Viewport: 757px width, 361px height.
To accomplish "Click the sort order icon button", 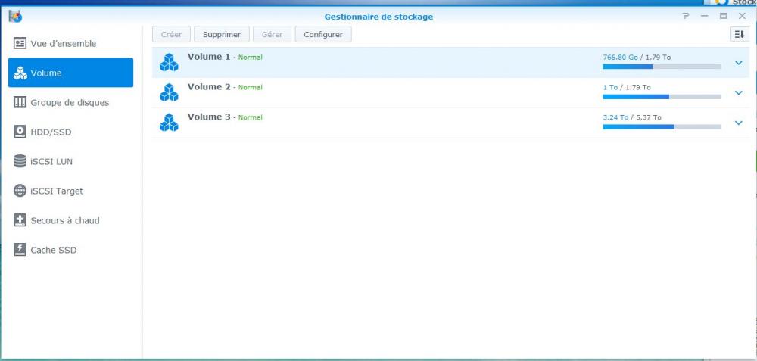I will 739,34.
